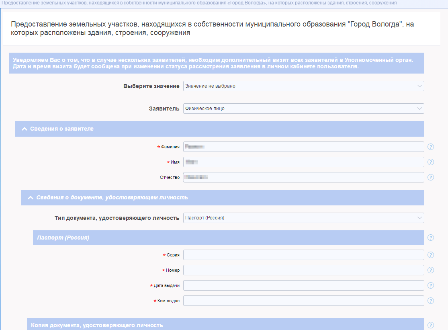The image size is (448, 330).
Task: Open the Выберите значение dropdown
Action: (x=303, y=86)
